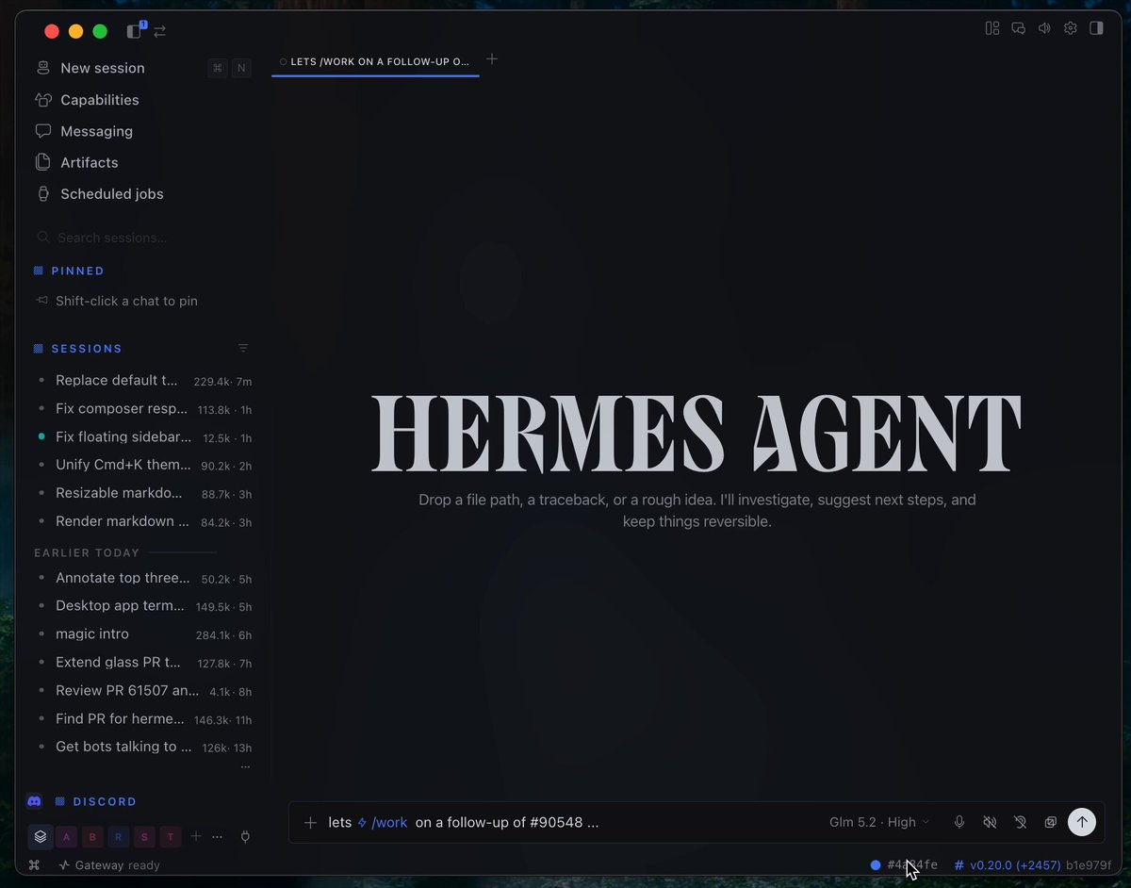This screenshot has height=888, width=1131.
Task: Open session 'Get bots talking to ...'
Action: 142,747
